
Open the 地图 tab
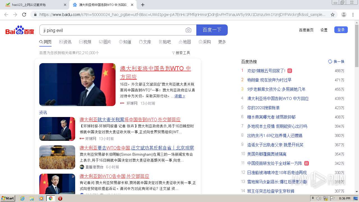(185, 42)
